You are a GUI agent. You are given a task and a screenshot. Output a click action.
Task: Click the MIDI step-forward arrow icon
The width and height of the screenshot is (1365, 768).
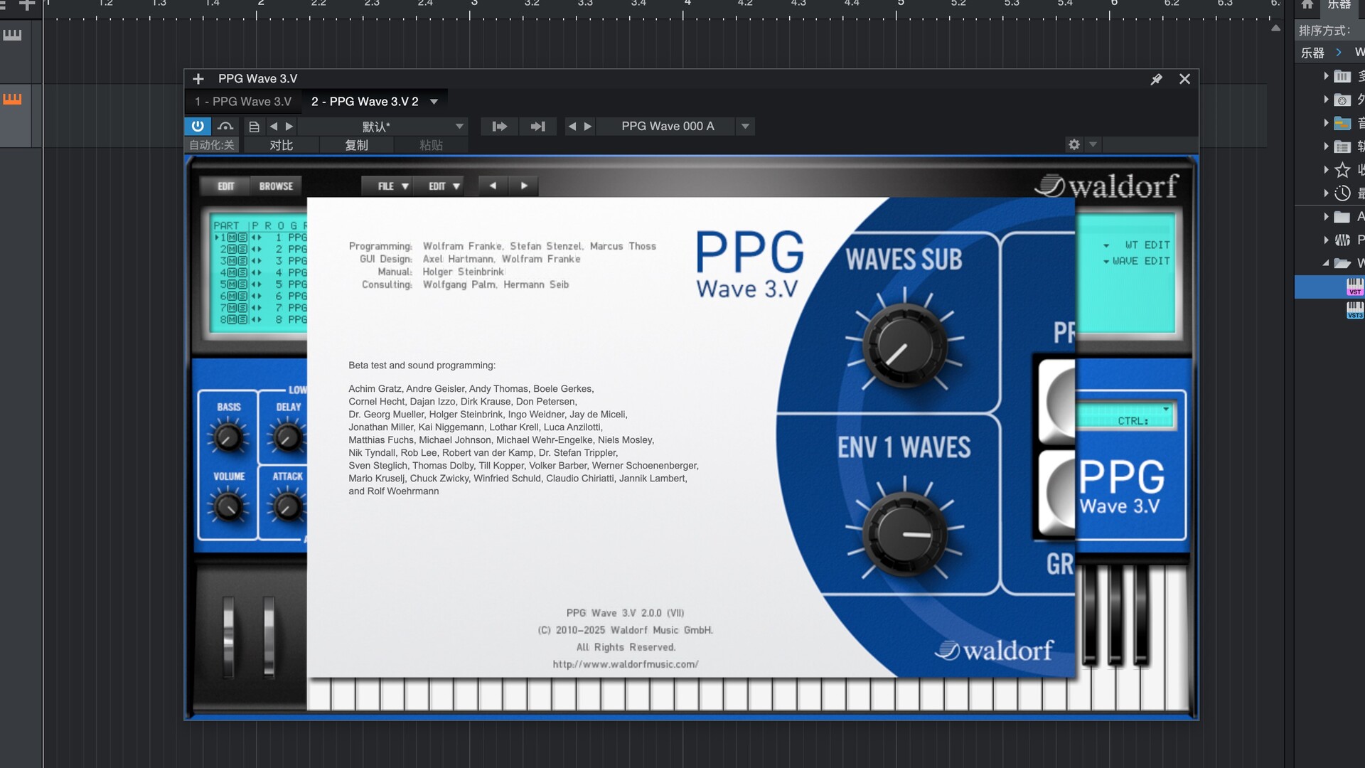click(x=500, y=127)
